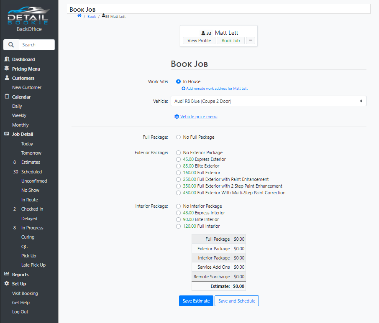Screen dimensions: 379x323
Task: Select the Dashboard sidebar icon
Action: 6,59
